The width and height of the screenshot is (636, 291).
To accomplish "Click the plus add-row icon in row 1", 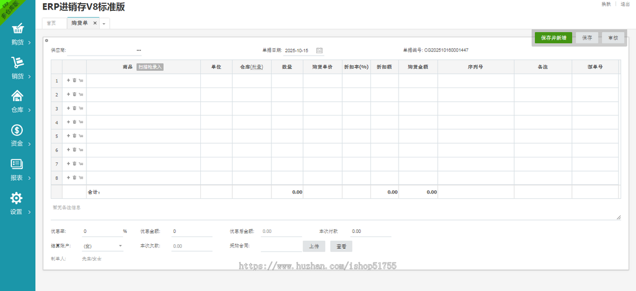I will tap(68, 81).
